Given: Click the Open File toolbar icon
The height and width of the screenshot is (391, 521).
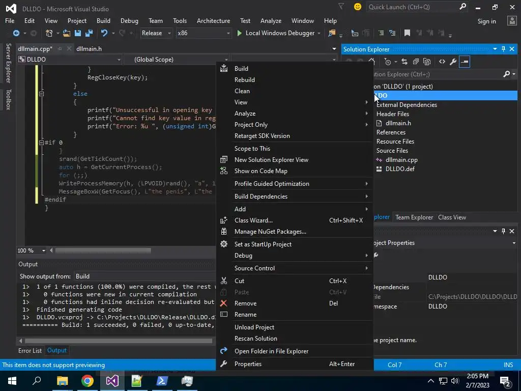Looking at the screenshot, I should [67, 33].
